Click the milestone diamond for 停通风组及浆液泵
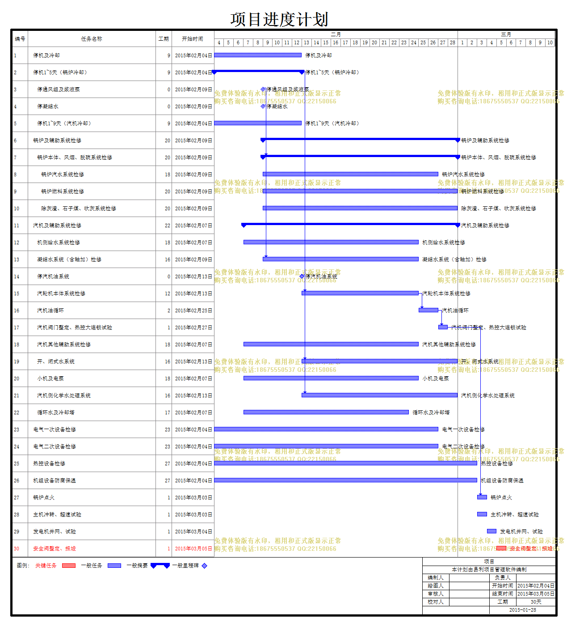 (x=263, y=89)
